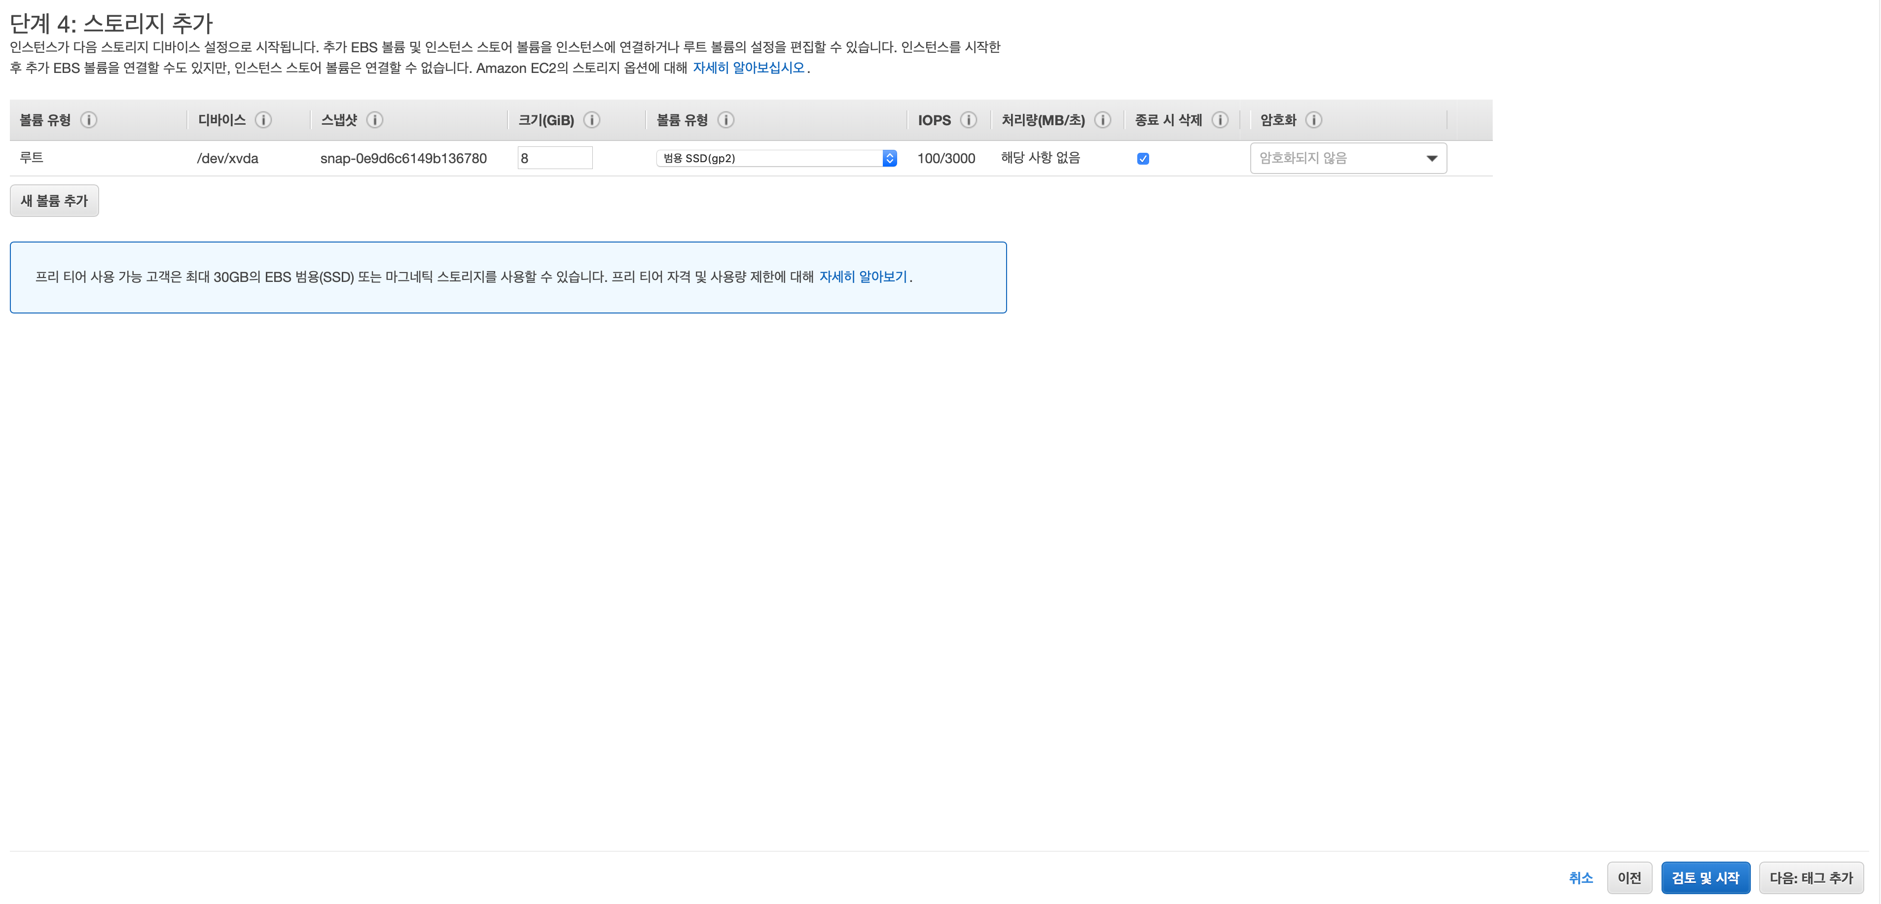The image size is (1881, 904).
Task: Click the 검토 및 시작 button
Action: [1704, 878]
